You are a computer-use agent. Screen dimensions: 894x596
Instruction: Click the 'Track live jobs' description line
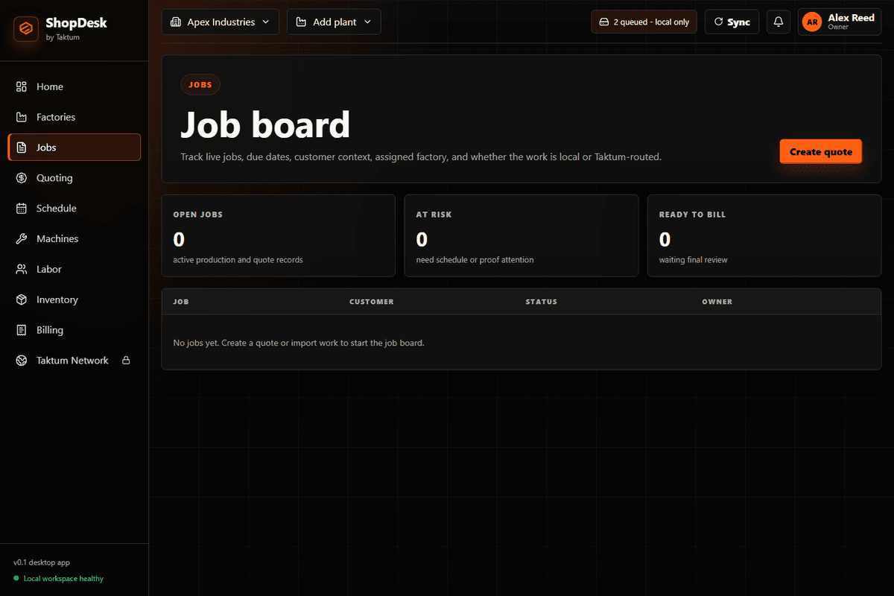point(421,157)
